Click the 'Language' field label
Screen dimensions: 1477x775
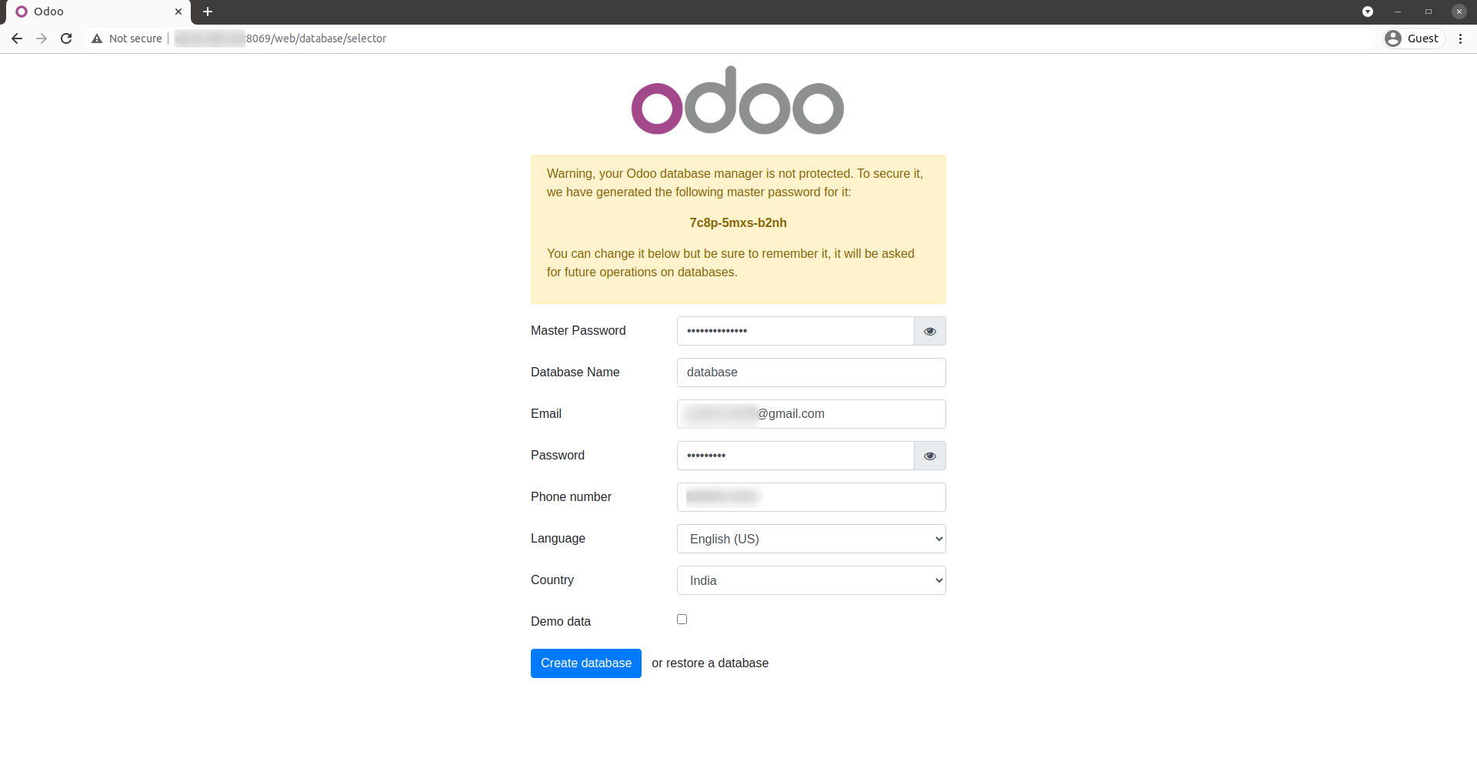coord(558,539)
